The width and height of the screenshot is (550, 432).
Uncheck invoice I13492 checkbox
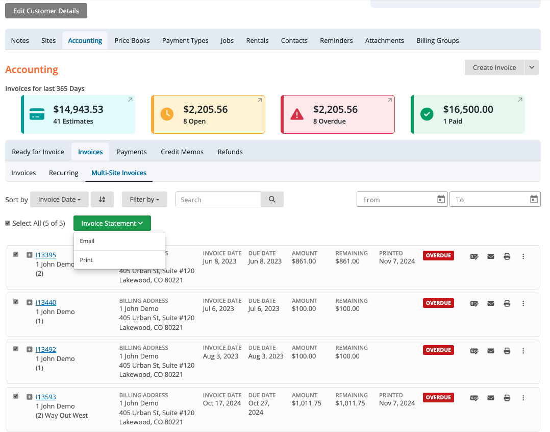16,349
